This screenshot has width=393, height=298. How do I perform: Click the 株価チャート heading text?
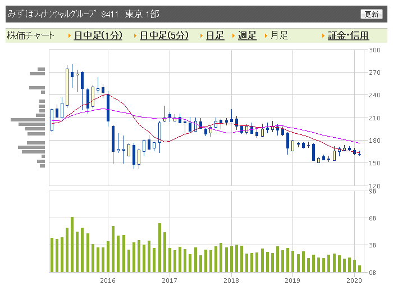coord(30,35)
